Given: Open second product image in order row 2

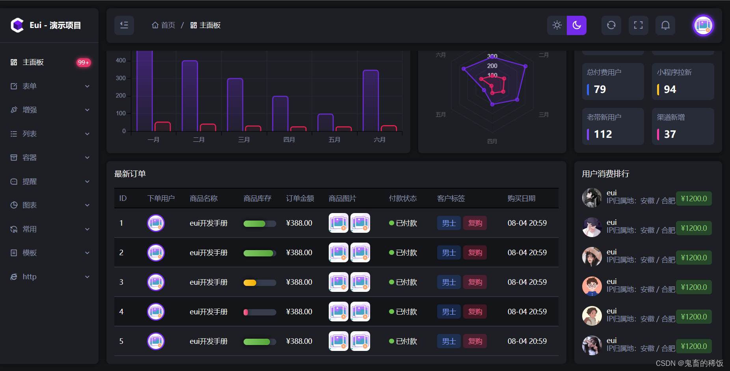Looking at the screenshot, I should point(360,252).
